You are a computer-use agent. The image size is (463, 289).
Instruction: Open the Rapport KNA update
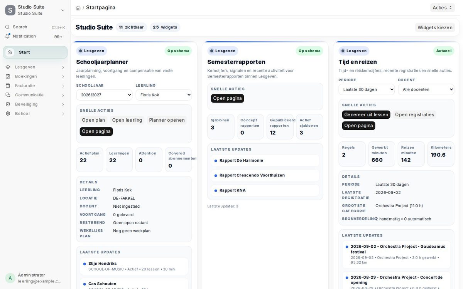[265, 190]
